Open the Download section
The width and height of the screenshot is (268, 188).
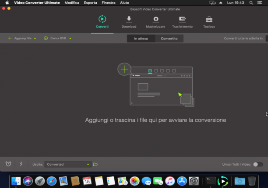click(x=129, y=22)
